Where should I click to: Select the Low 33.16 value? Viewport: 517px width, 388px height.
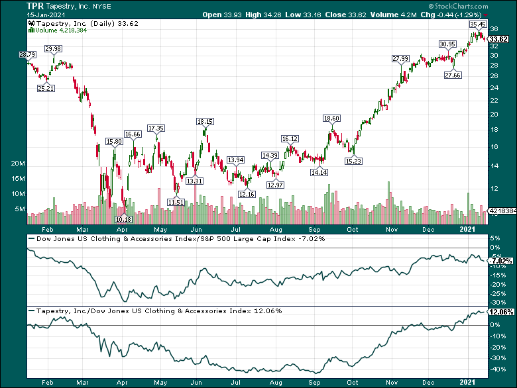pyautogui.click(x=303, y=15)
